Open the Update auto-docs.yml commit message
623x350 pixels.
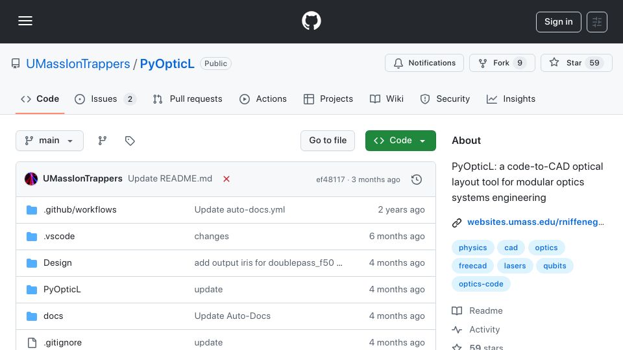(239, 209)
